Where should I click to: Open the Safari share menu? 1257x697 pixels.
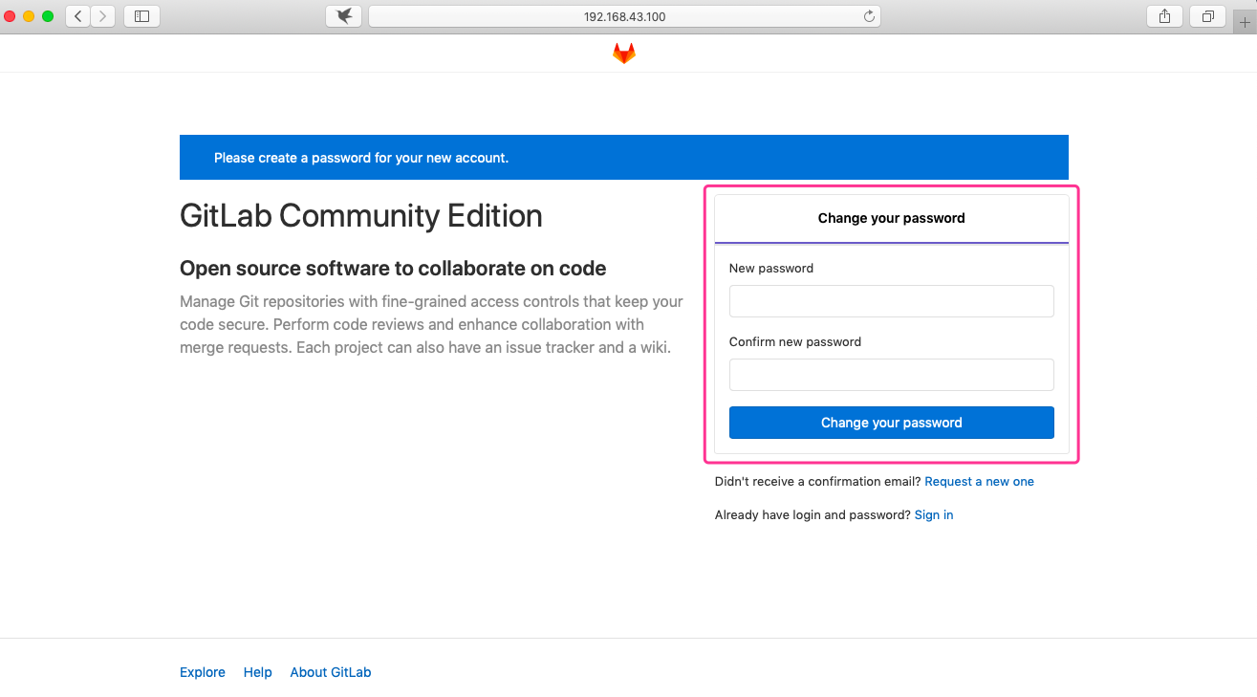tap(1163, 15)
